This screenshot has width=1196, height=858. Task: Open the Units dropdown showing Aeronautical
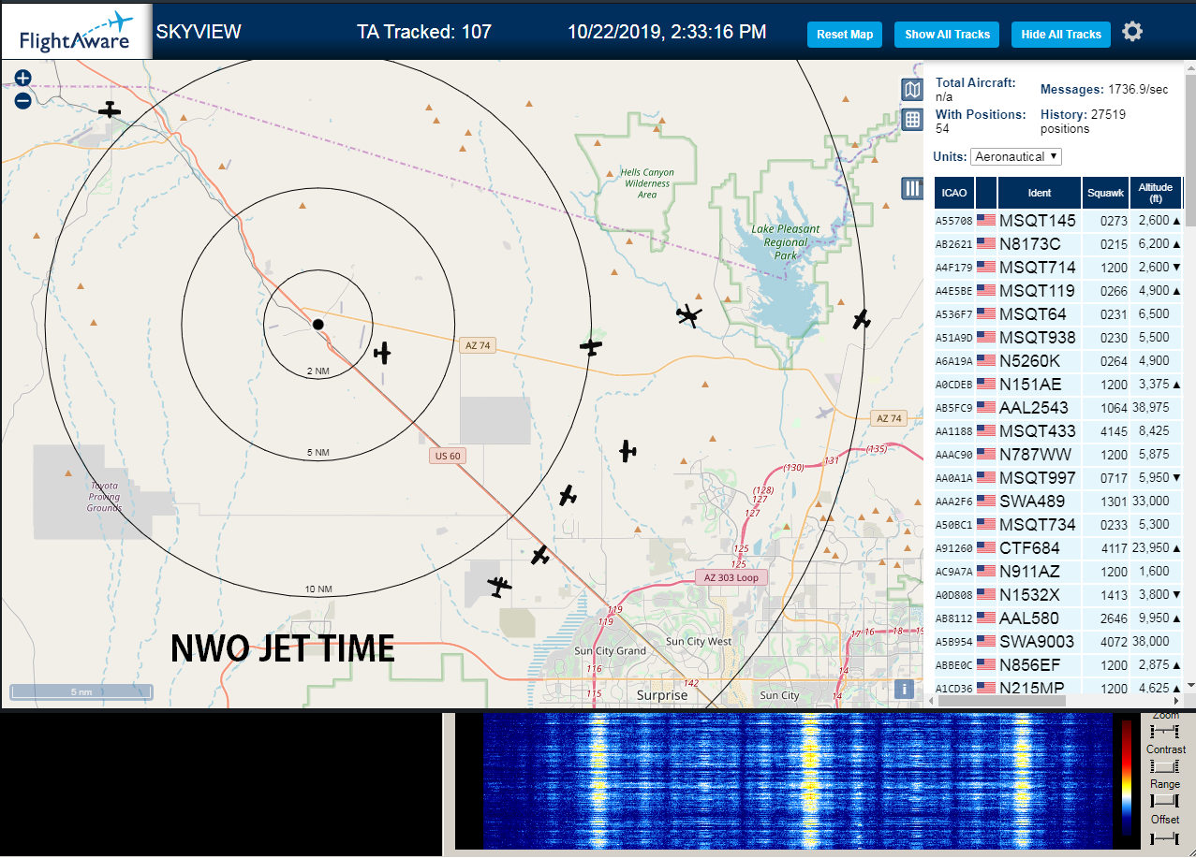click(1016, 156)
